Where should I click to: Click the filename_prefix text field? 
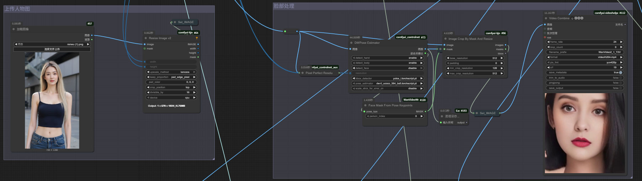point(585,52)
